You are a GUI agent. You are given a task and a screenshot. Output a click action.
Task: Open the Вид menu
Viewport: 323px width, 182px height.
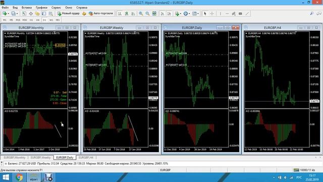tap(15, 8)
